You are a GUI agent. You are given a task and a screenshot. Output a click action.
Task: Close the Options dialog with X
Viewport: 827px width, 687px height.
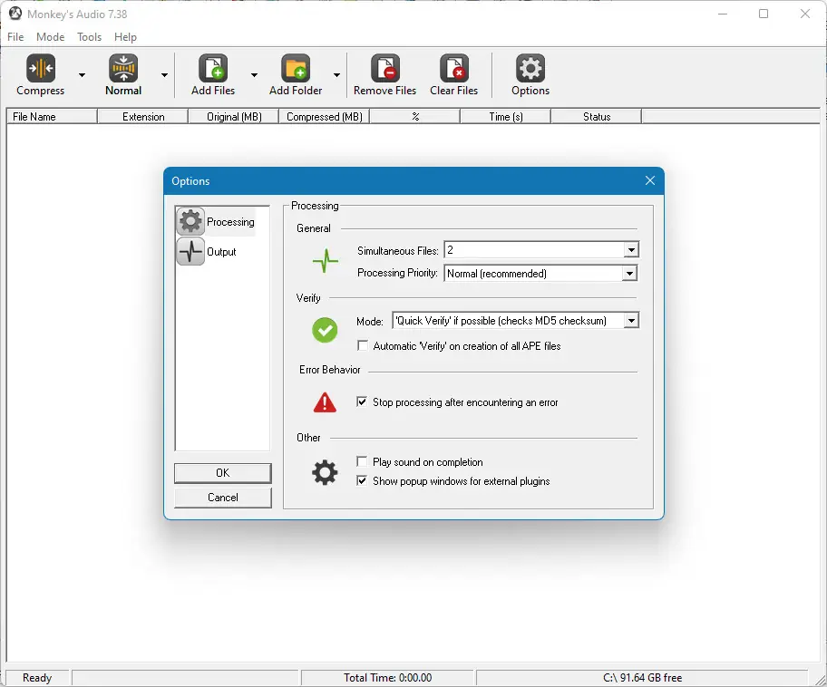[650, 181]
